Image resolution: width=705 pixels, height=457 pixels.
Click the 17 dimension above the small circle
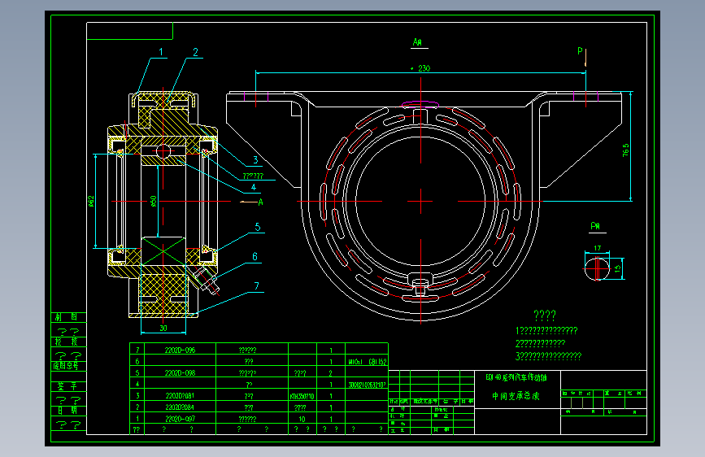click(597, 248)
